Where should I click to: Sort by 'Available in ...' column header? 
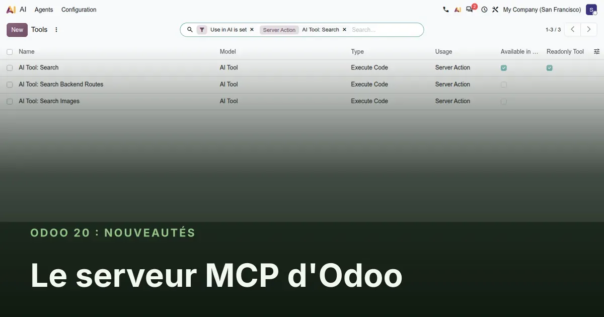519,51
